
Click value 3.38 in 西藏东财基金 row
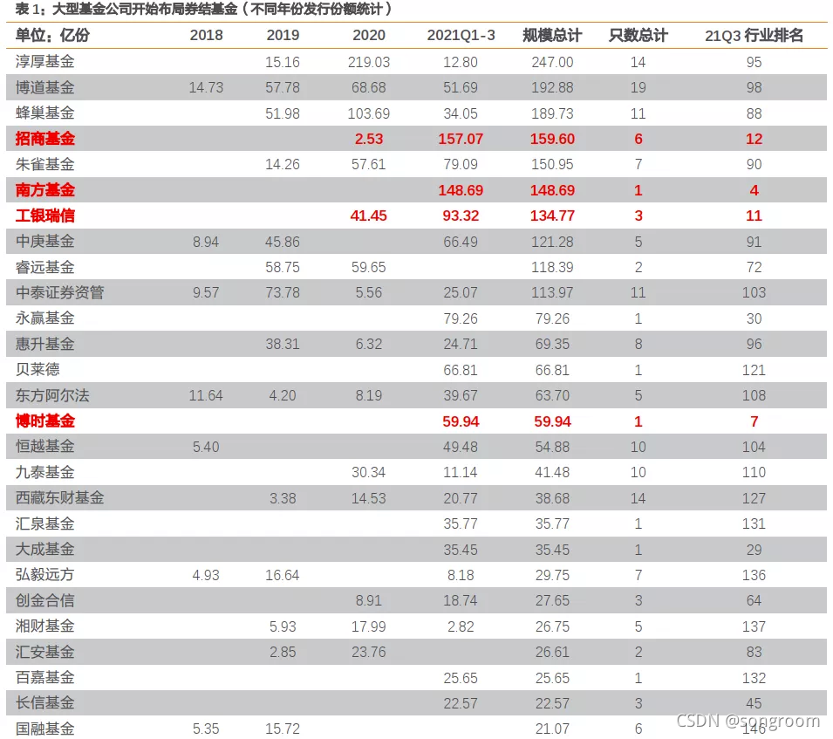pyautogui.click(x=283, y=498)
